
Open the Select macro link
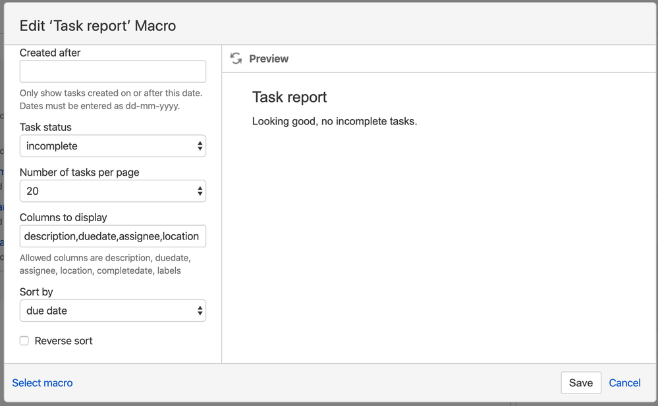[42, 383]
